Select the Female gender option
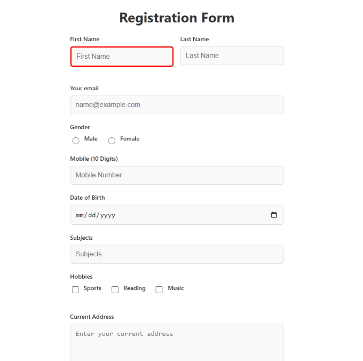363x361 pixels. click(112, 141)
